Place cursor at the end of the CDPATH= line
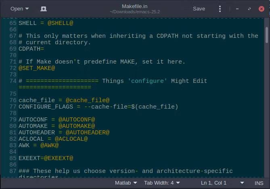The width and height of the screenshot is (270, 189). click(44, 49)
